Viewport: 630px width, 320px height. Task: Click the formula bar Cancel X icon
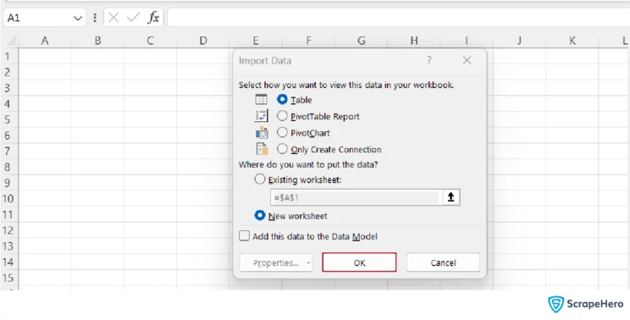pyautogui.click(x=113, y=17)
